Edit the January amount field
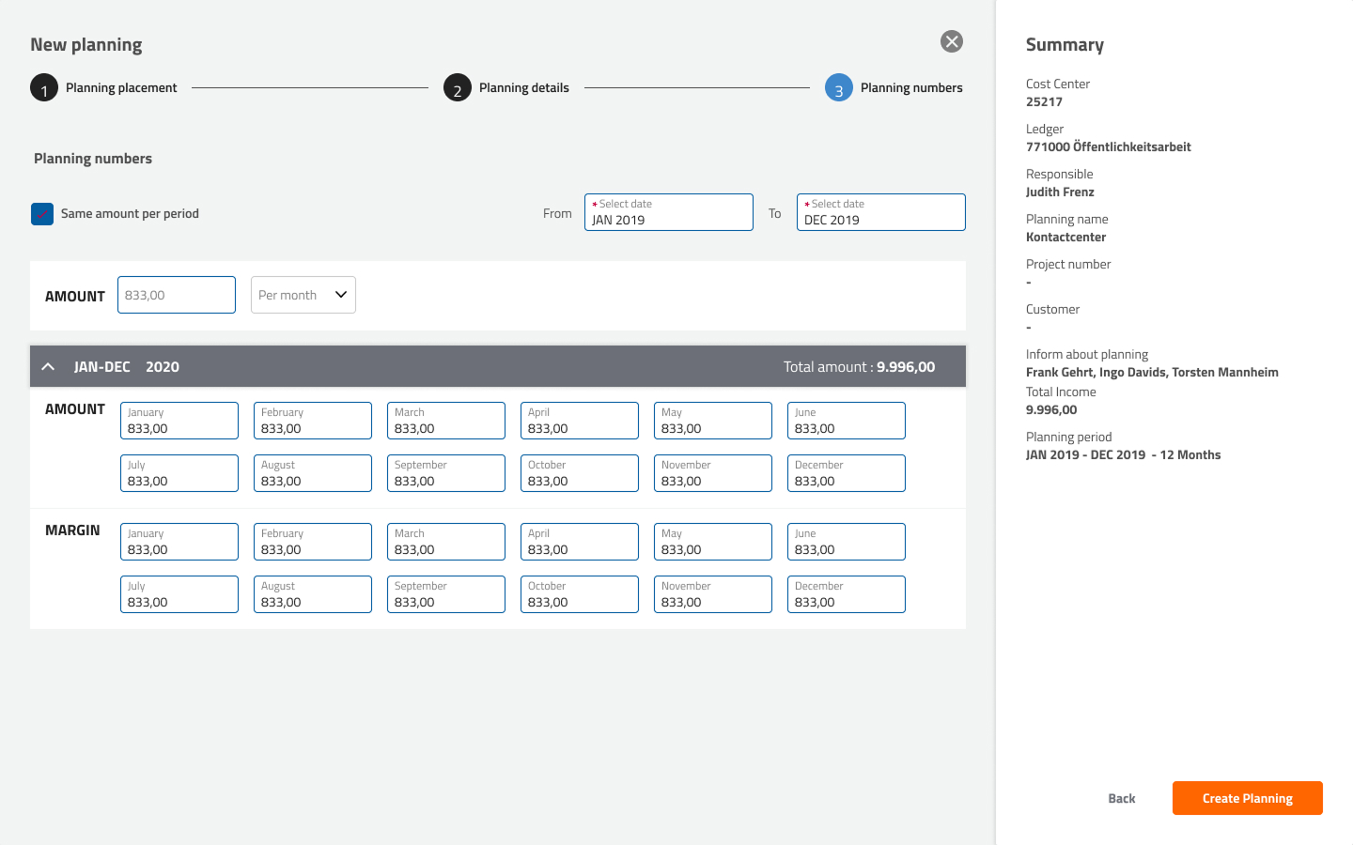This screenshot has height=845, width=1353. 179,422
